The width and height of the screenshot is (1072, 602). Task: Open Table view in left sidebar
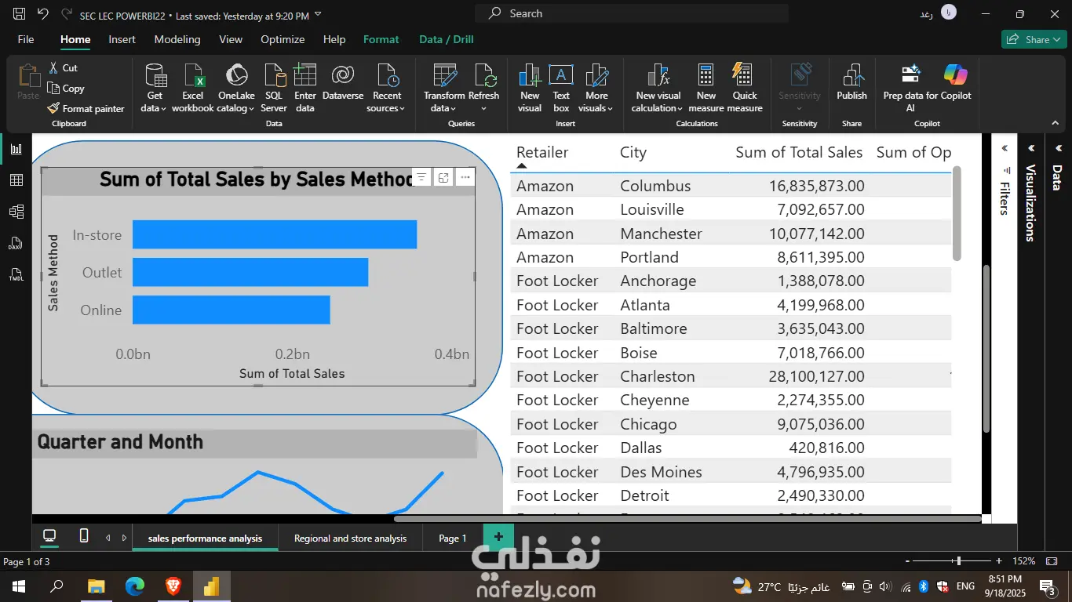[x=16, y=180]
